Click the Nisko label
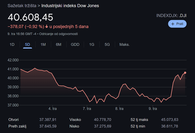 [x=74, y=126]
